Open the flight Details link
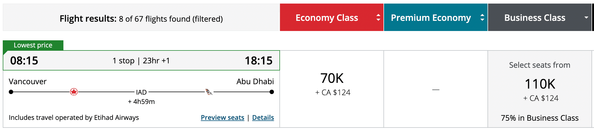This screenshot has height=130, width=594. 263,118
